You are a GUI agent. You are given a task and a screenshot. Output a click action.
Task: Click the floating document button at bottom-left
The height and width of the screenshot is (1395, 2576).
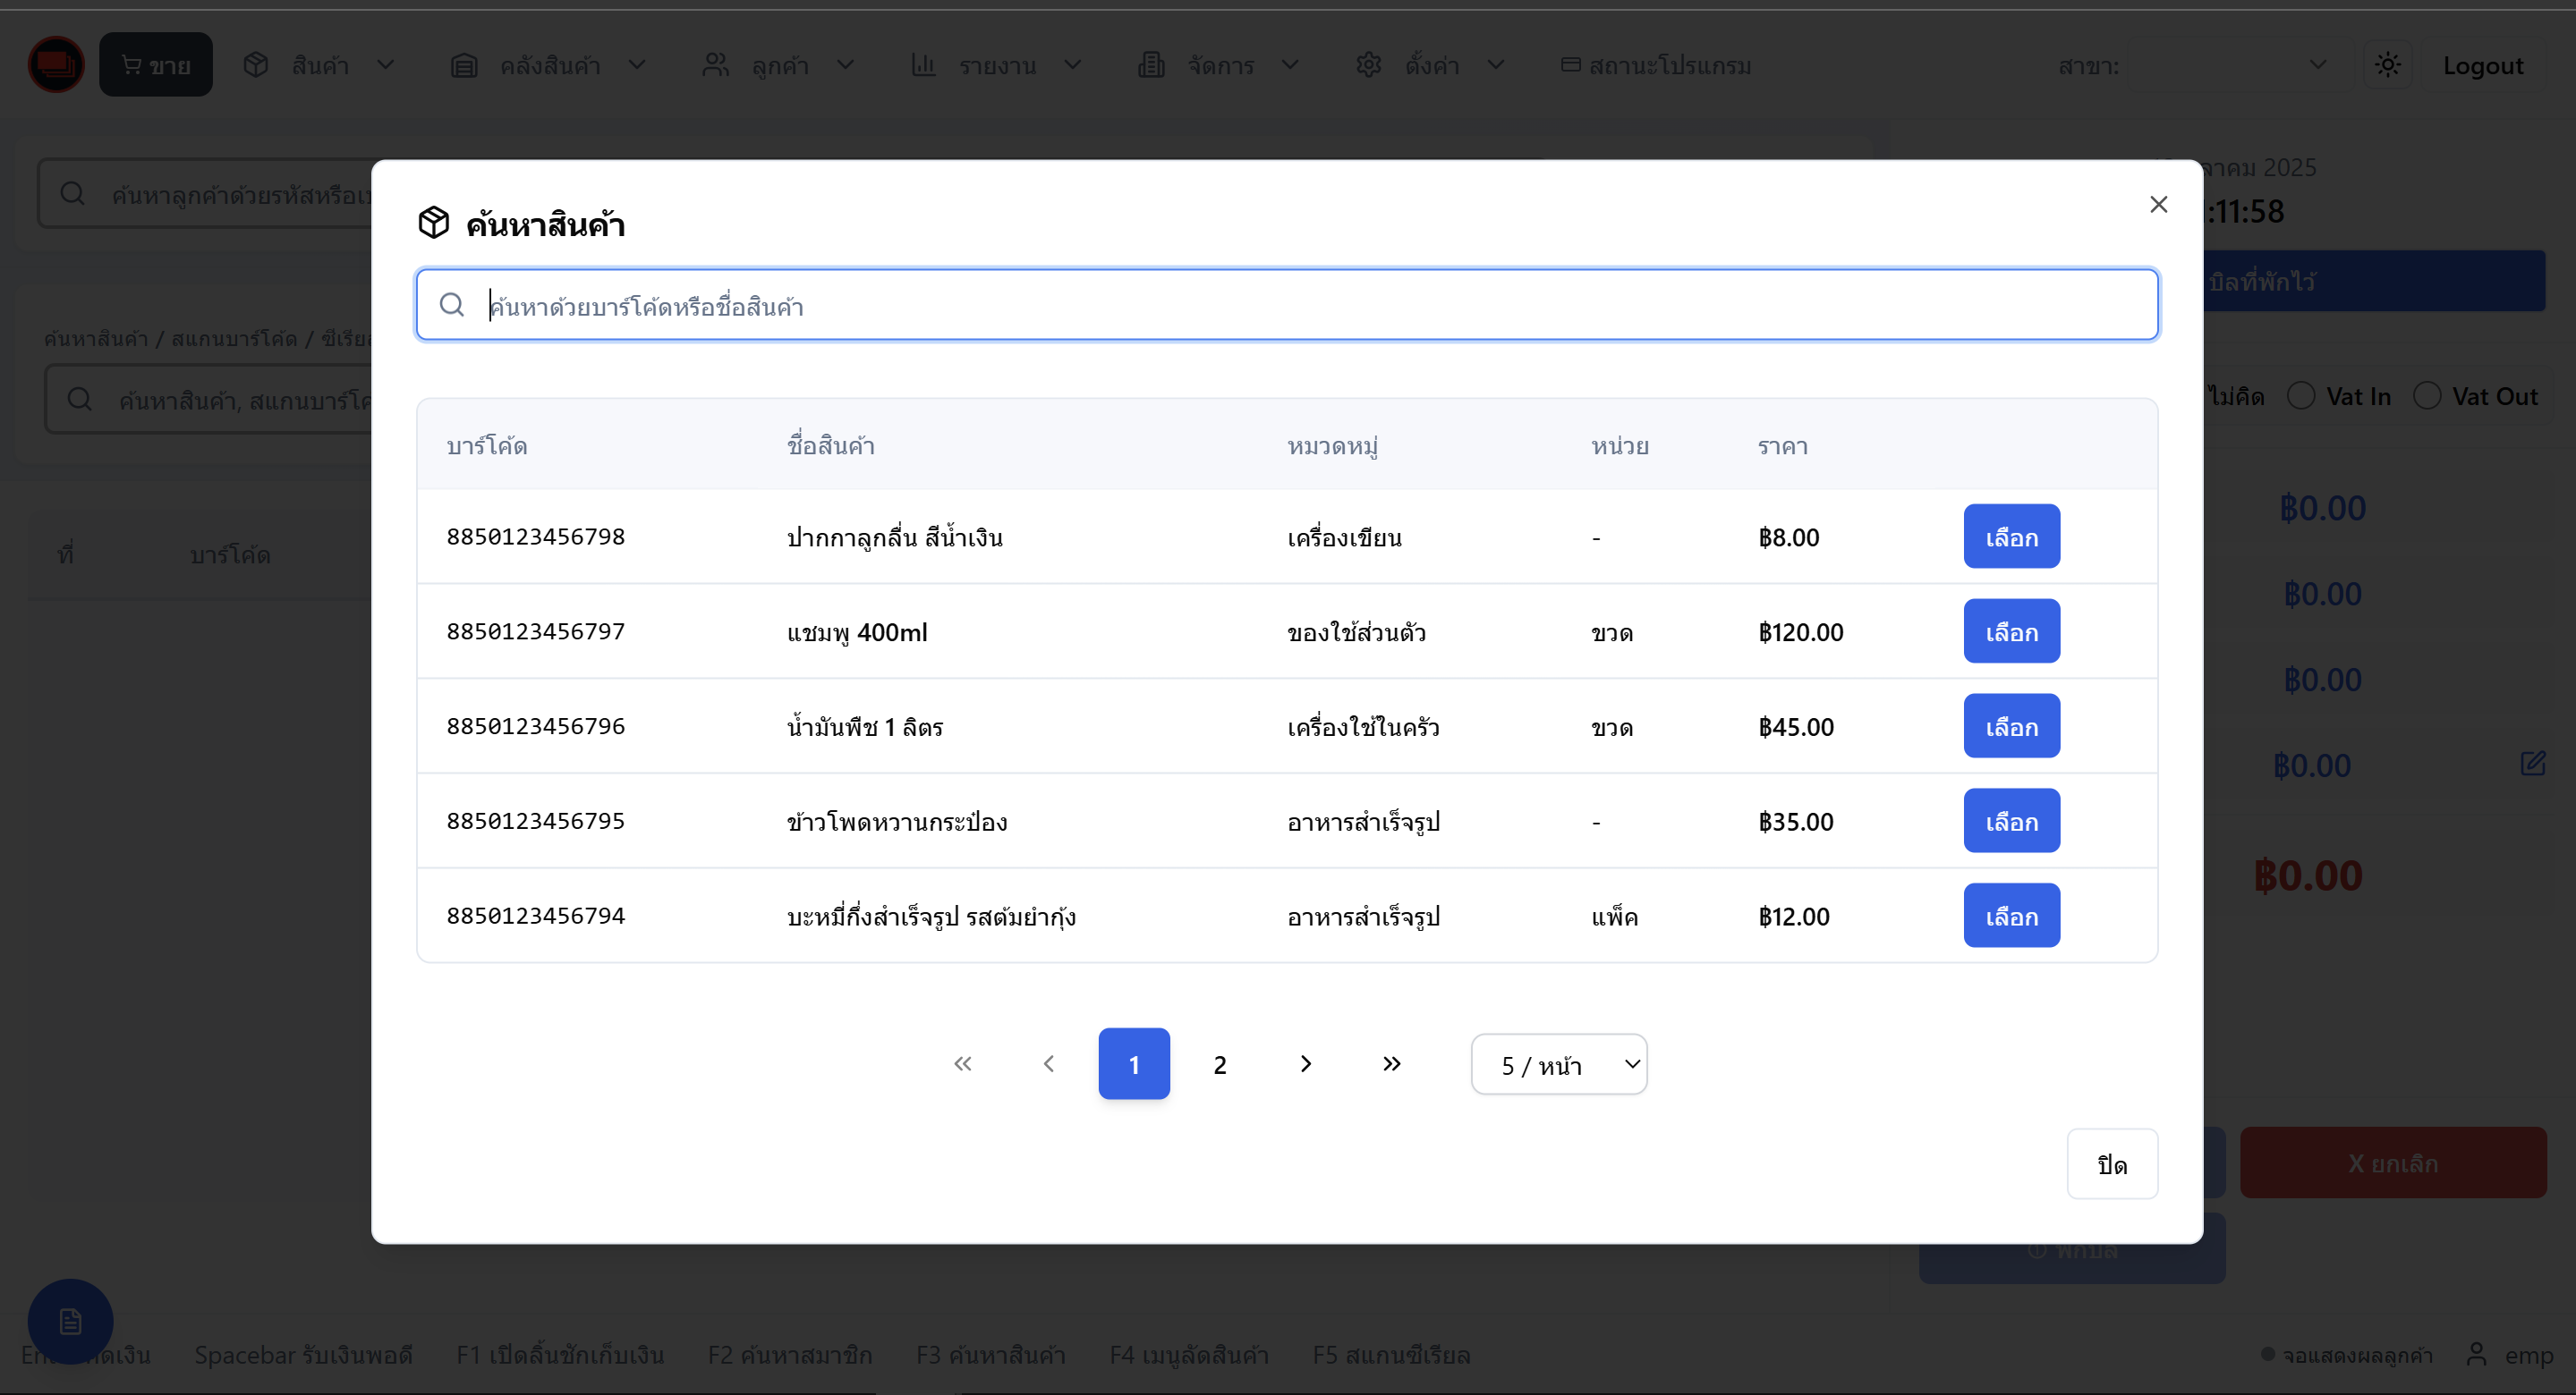coord(70,1321)
